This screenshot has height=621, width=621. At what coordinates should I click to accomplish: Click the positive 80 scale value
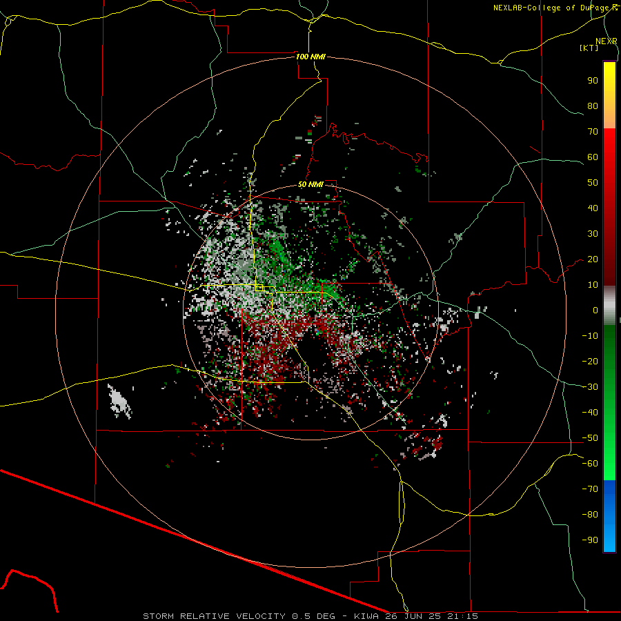pyautogui.click(x=593, y=106)
